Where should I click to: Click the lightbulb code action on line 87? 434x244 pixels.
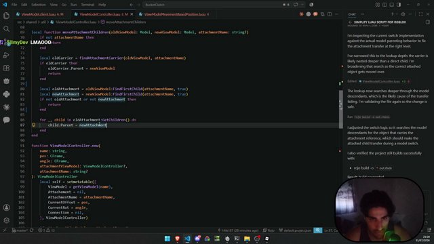click(33, 125)
